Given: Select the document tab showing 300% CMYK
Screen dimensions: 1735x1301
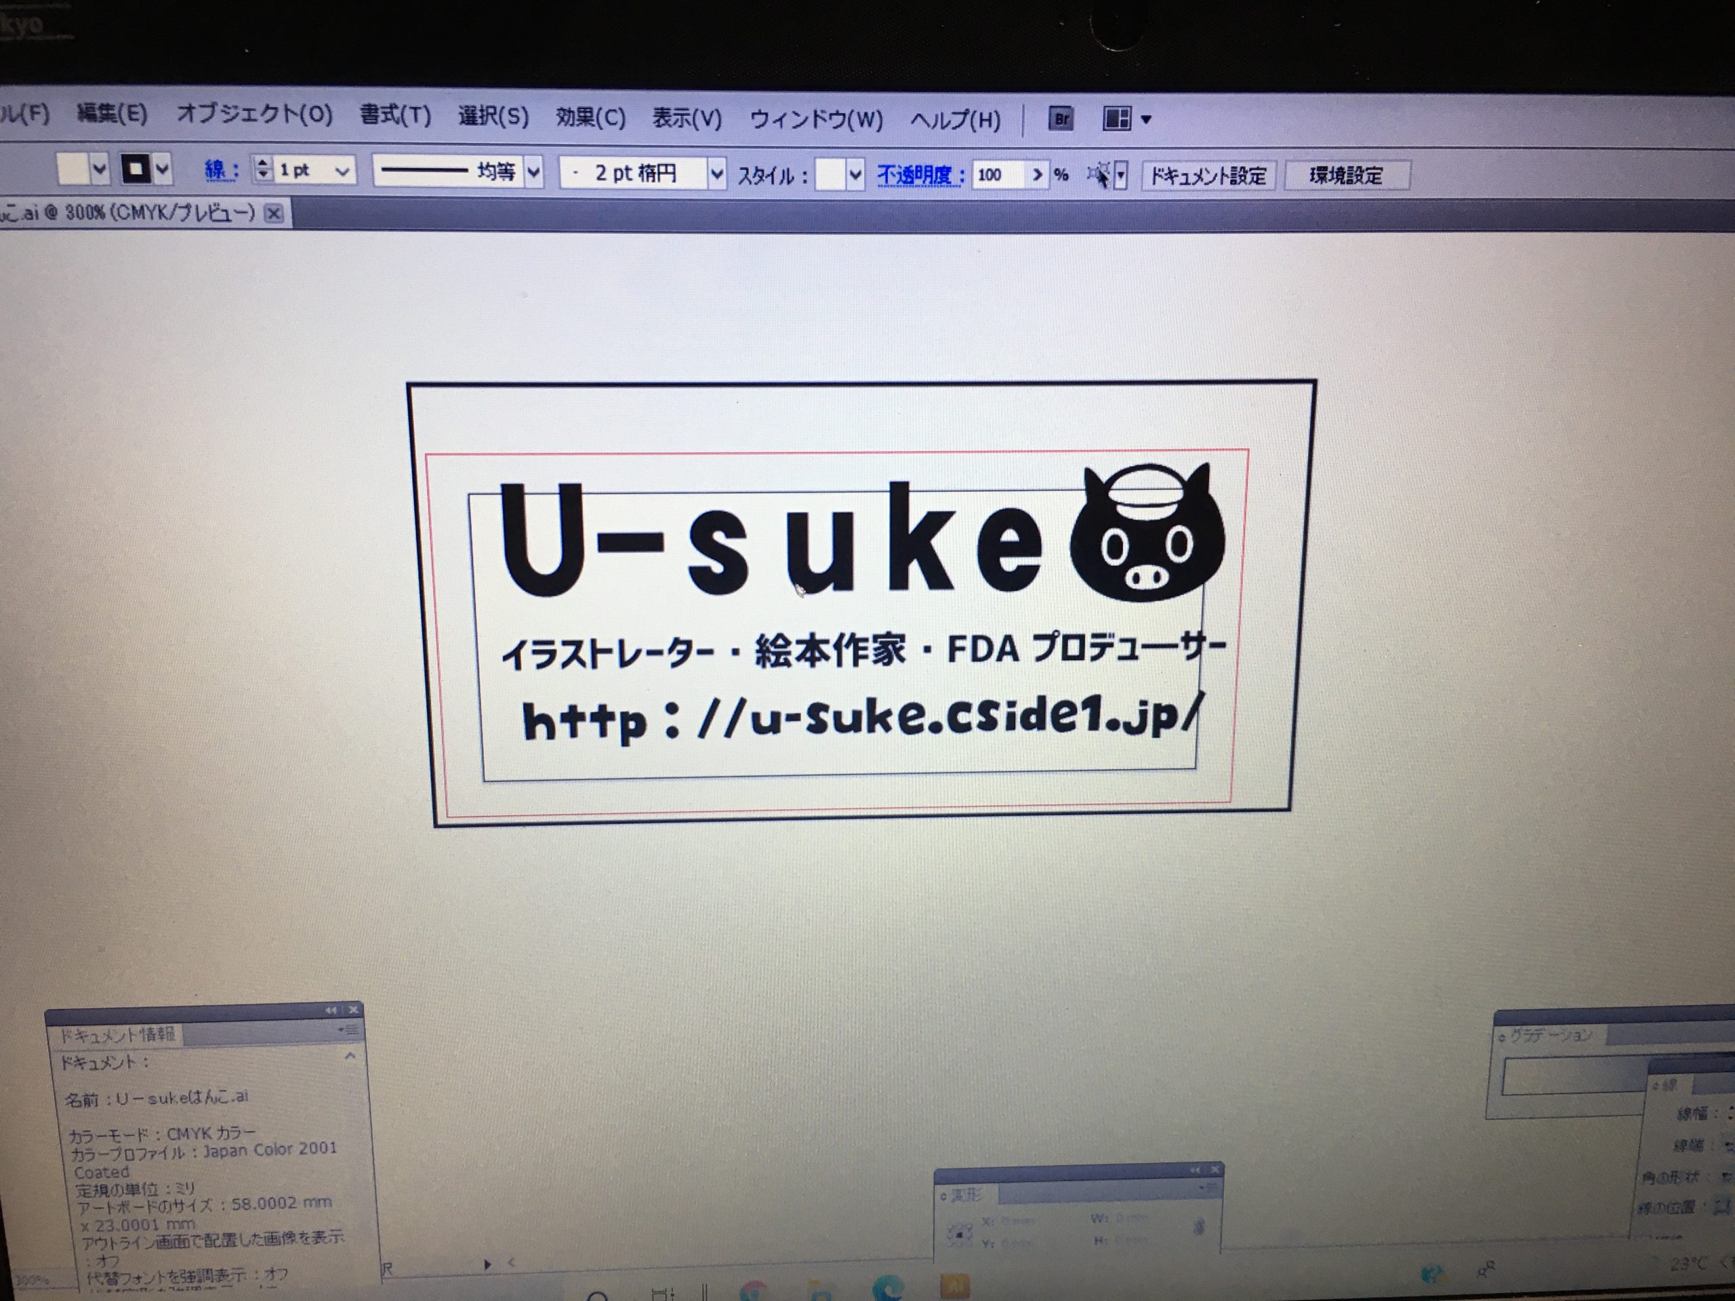Looking at the screenshot, I should point(129,213).
